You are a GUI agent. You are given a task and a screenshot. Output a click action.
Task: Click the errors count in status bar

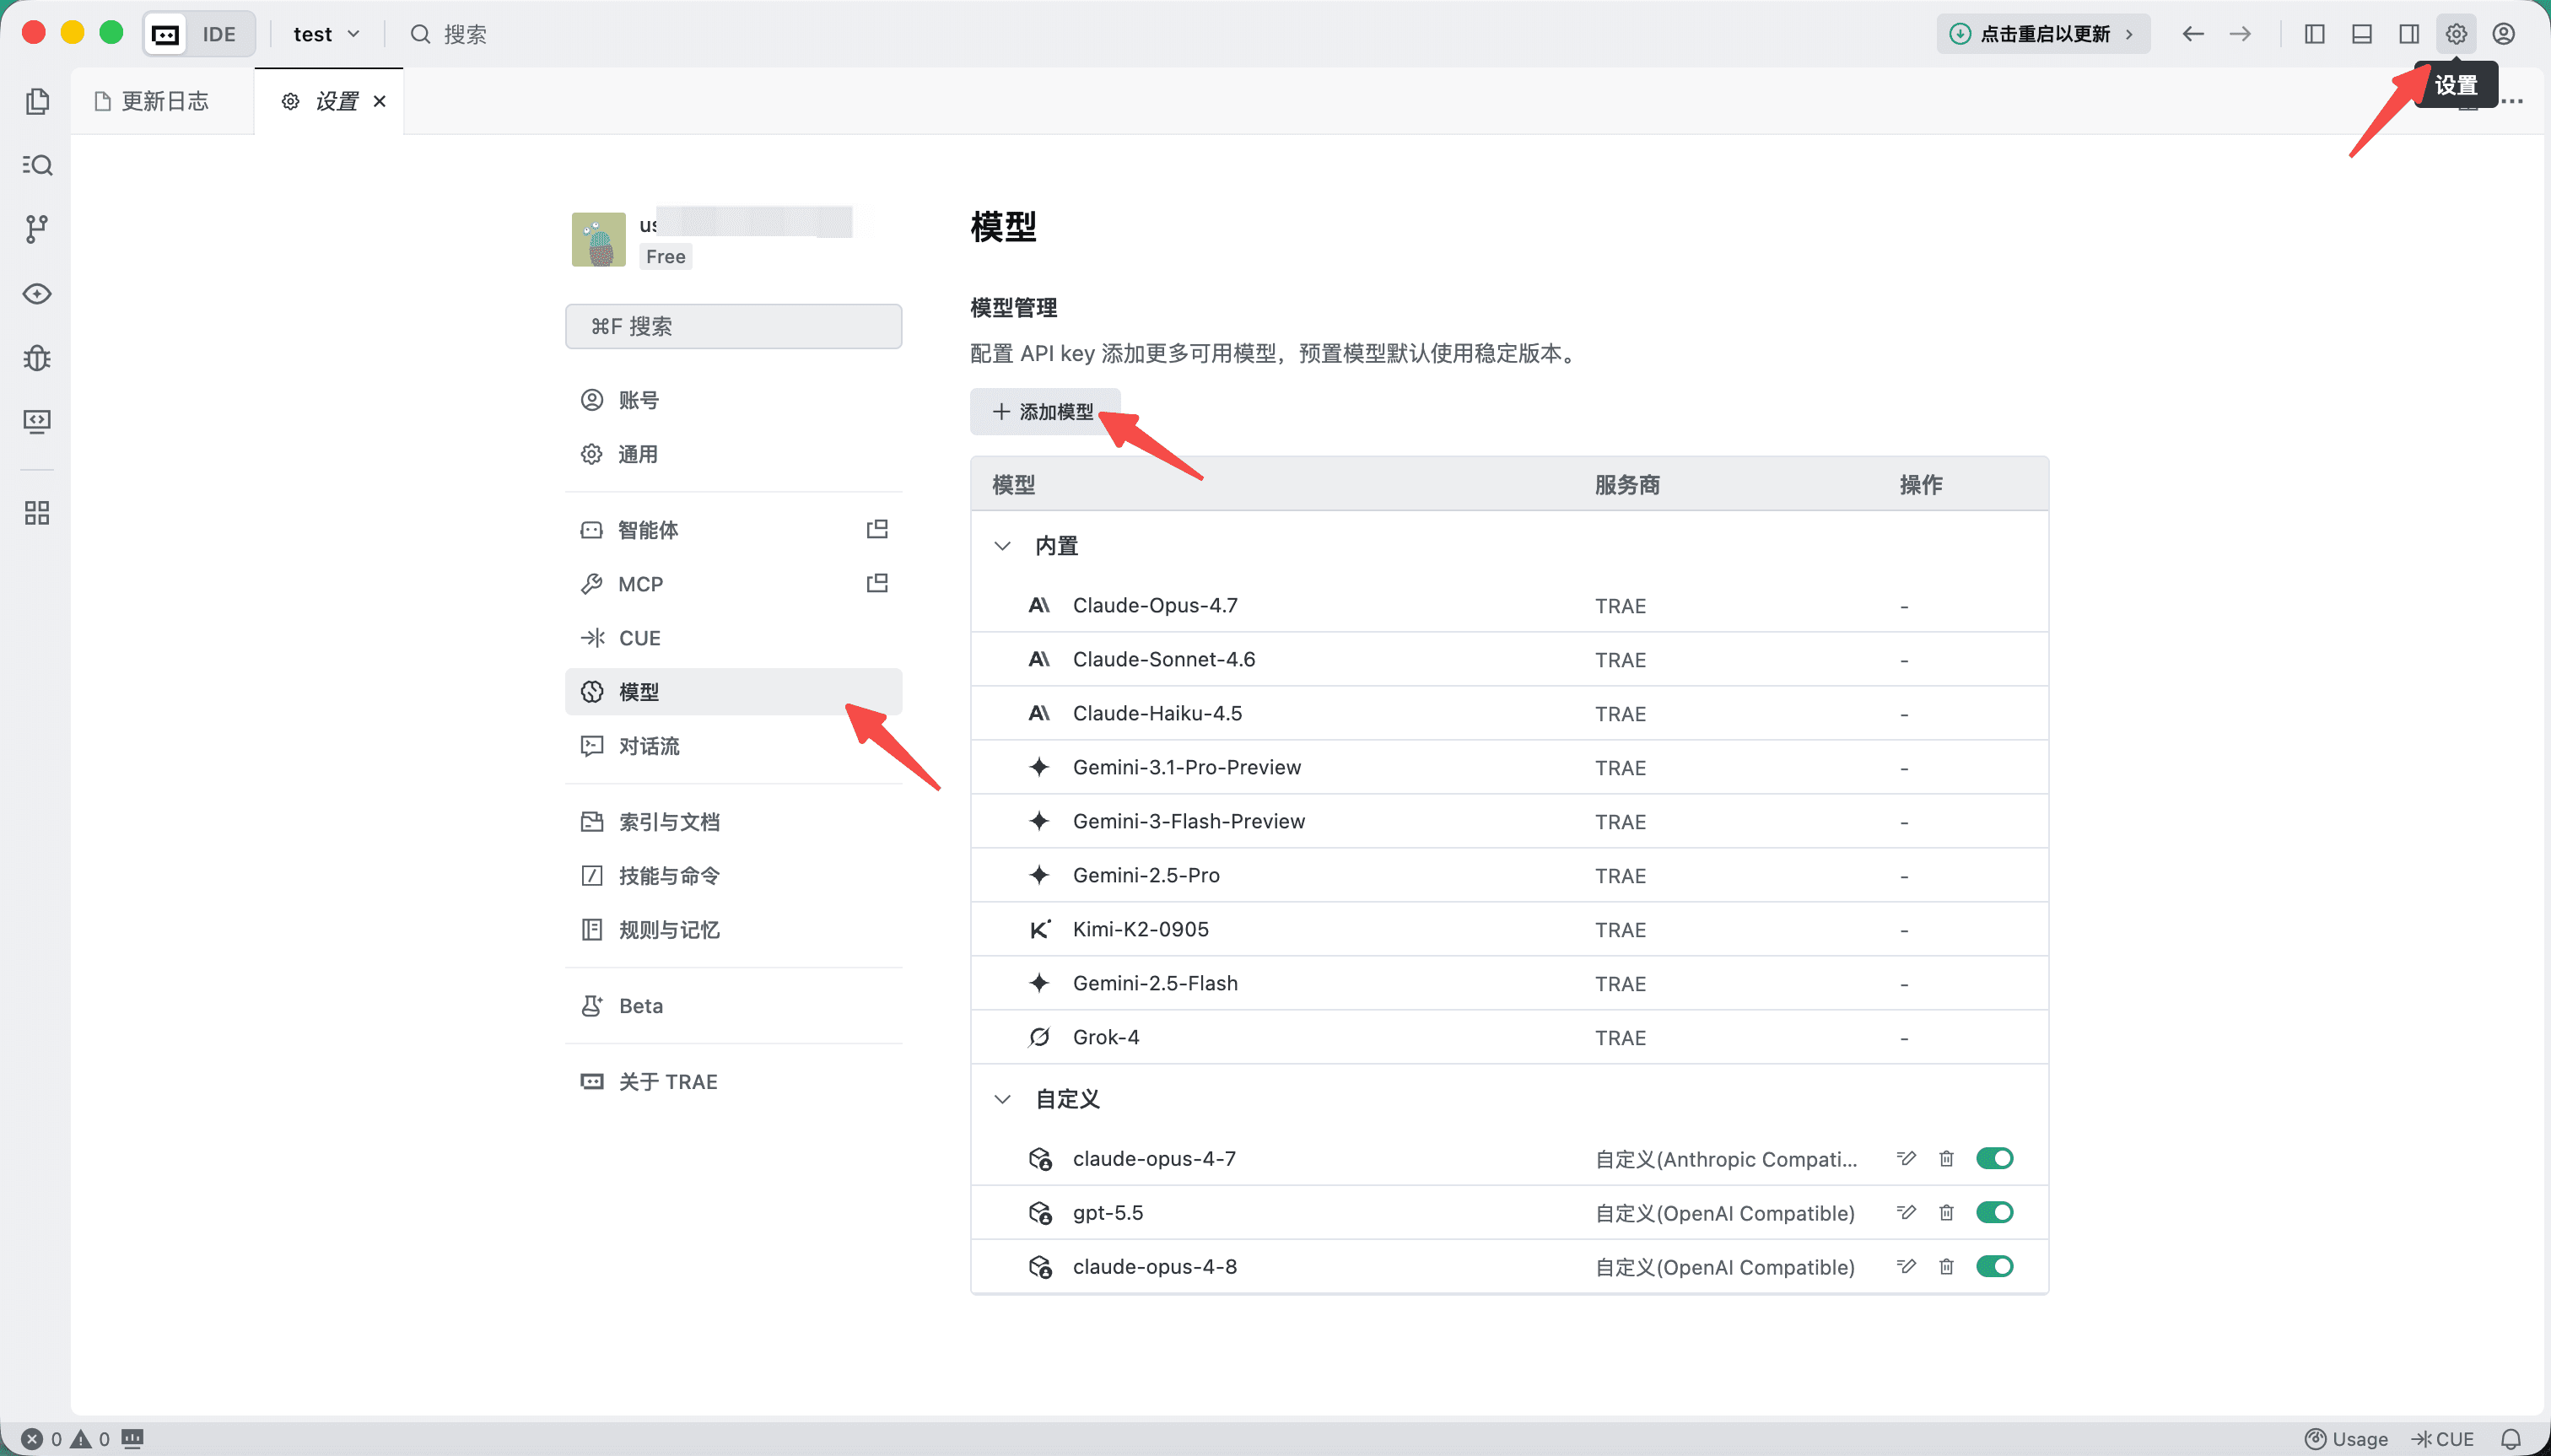pos(42,1439)
